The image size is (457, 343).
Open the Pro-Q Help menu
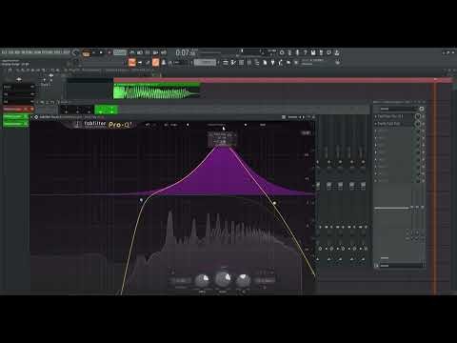pyautogui.click(x=263, y=125)
